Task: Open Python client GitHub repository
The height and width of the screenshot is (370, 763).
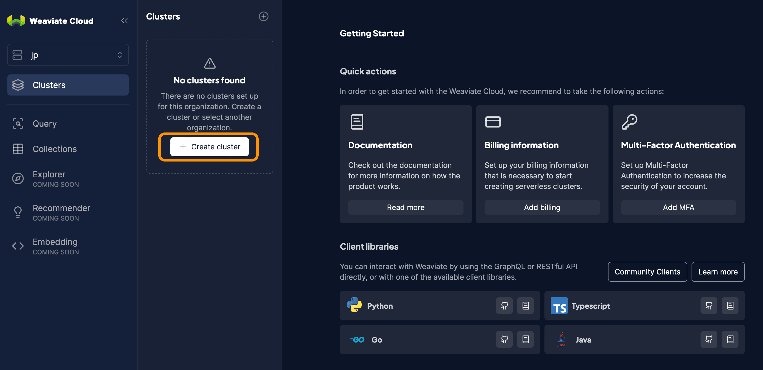Action: pyautogui.click(x=504, y=306)
